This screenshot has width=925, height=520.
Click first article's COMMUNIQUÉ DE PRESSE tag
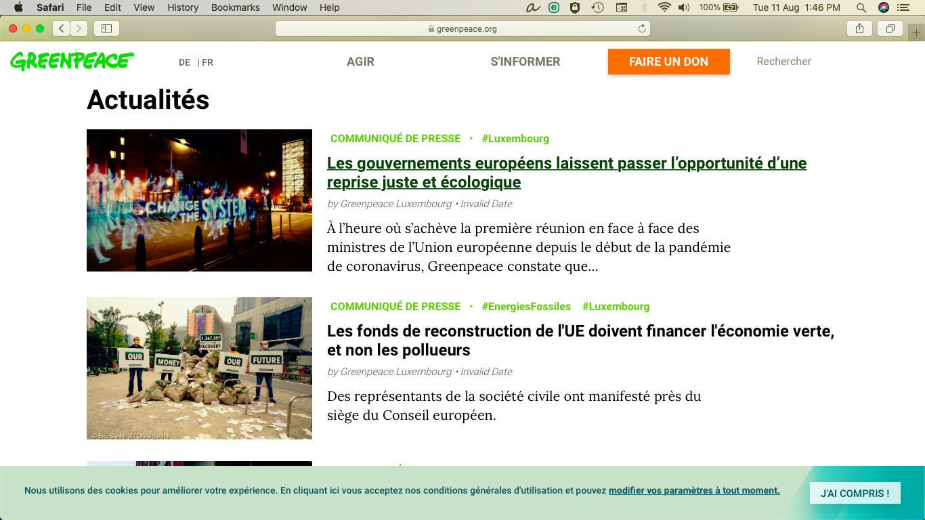tap(395, 139)
